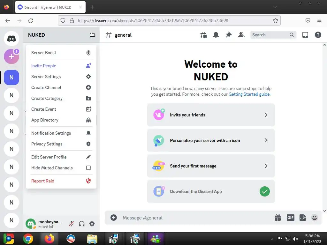The height and width of the screenshot is (245, 327).
Task: Check the Hide Muted Channels checkbox
Action: click(x=88, y=168)
